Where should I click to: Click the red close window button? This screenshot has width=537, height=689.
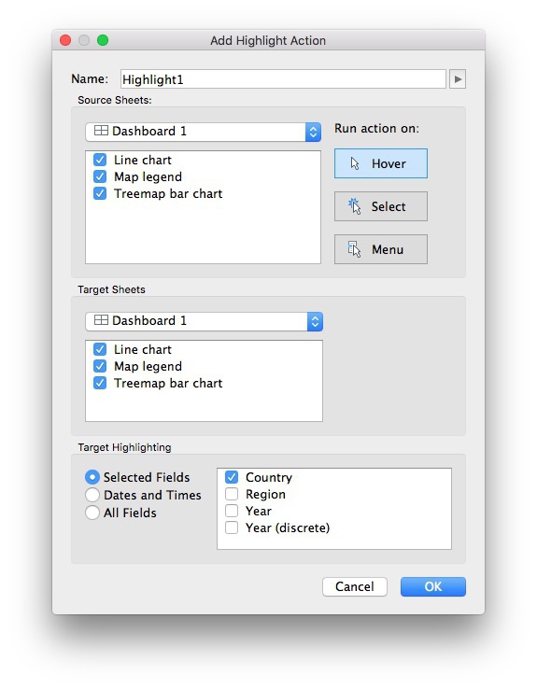(65, 40)
